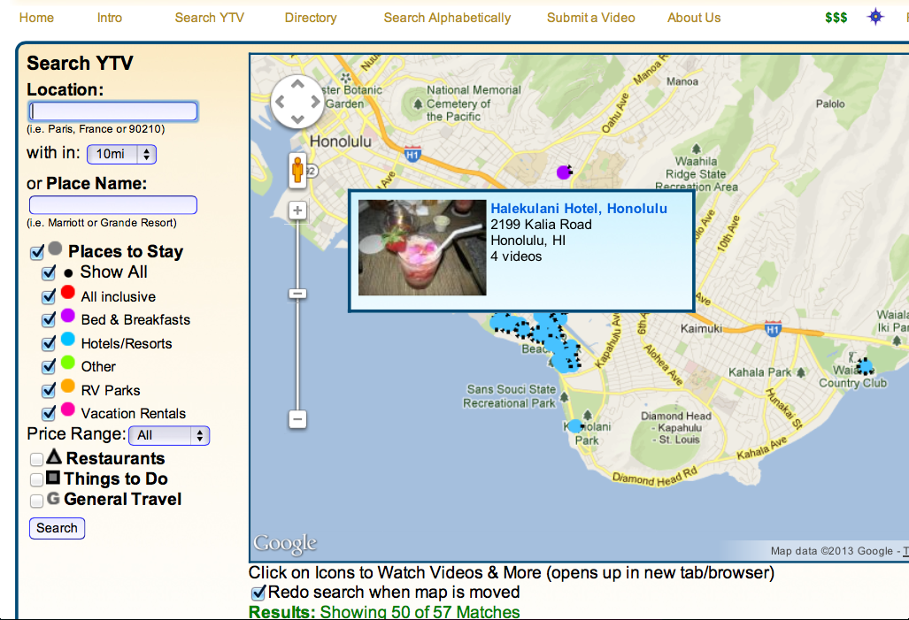909x620 pixels.
Task: Uncheck the Show All checkbox
Action: tap(49, 272)
